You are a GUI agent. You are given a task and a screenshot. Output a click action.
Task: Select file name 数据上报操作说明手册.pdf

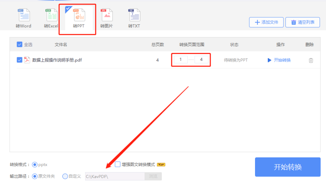click(x=57, y=60)
